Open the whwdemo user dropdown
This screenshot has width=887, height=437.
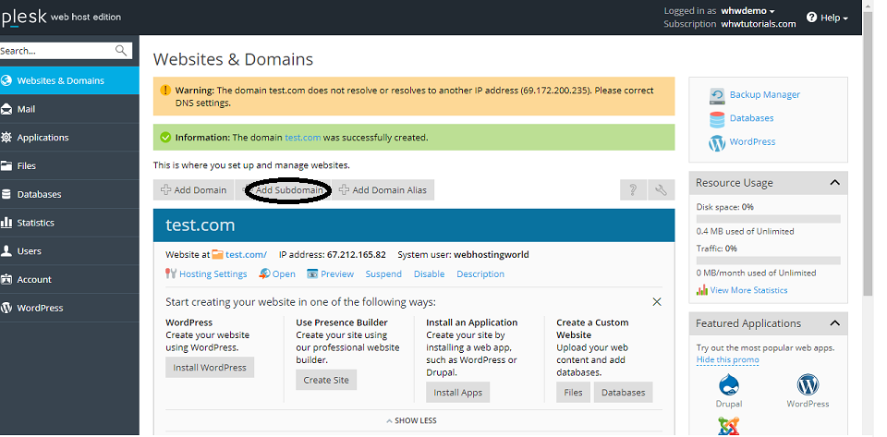[747, 11]
